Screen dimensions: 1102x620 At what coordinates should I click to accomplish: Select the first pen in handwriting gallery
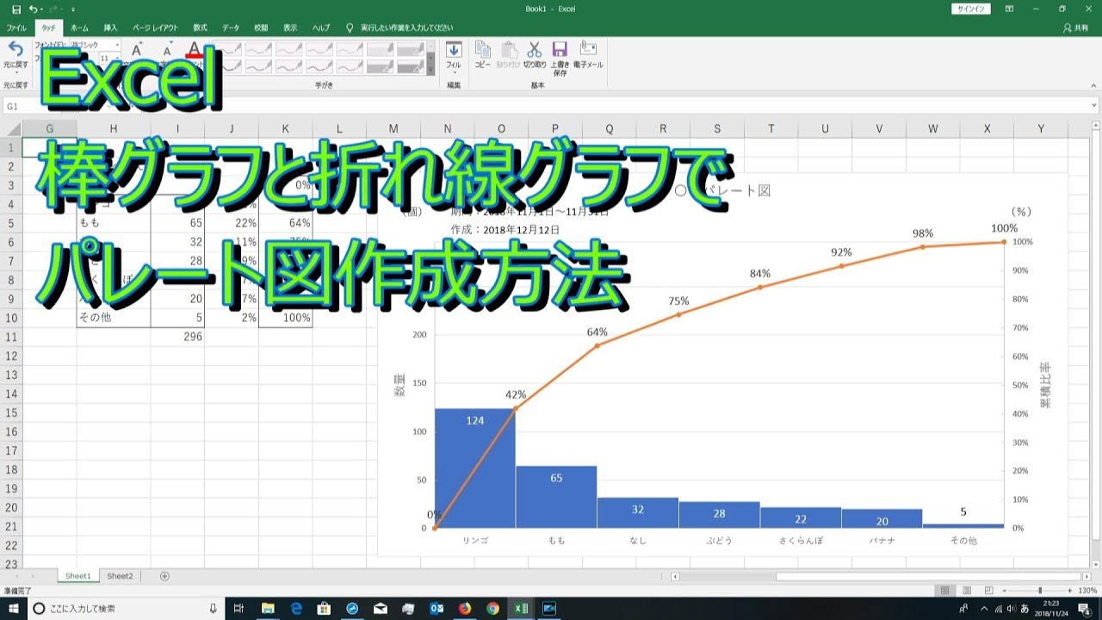click(229, 48)
